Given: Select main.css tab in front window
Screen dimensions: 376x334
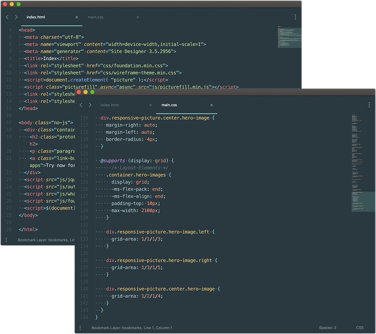Looking at the screenshot, I should point(169,105).
